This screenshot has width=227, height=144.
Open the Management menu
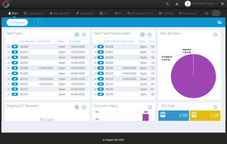(60, 13)
